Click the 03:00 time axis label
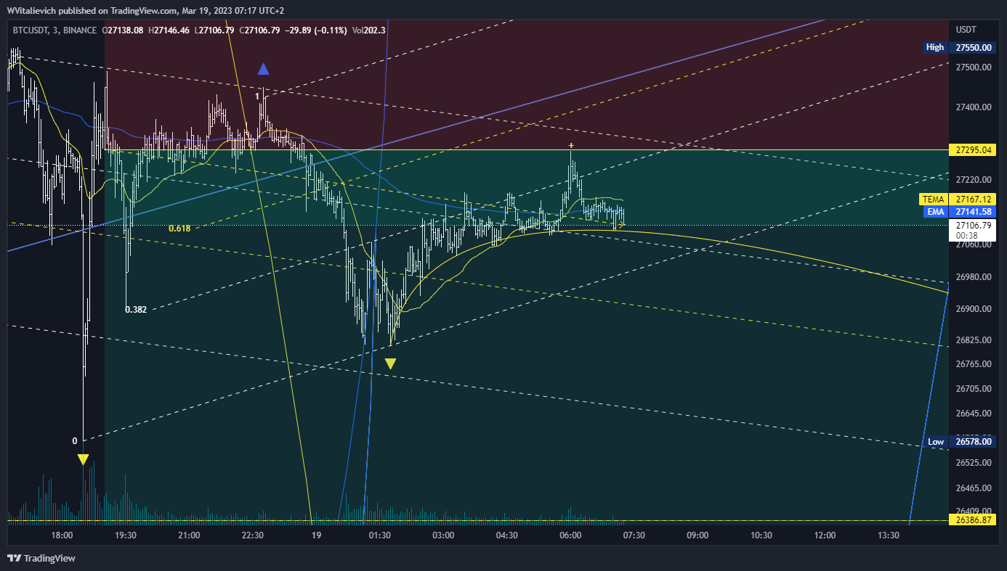This screenshot has width=1007, height=571. (443, 535)
